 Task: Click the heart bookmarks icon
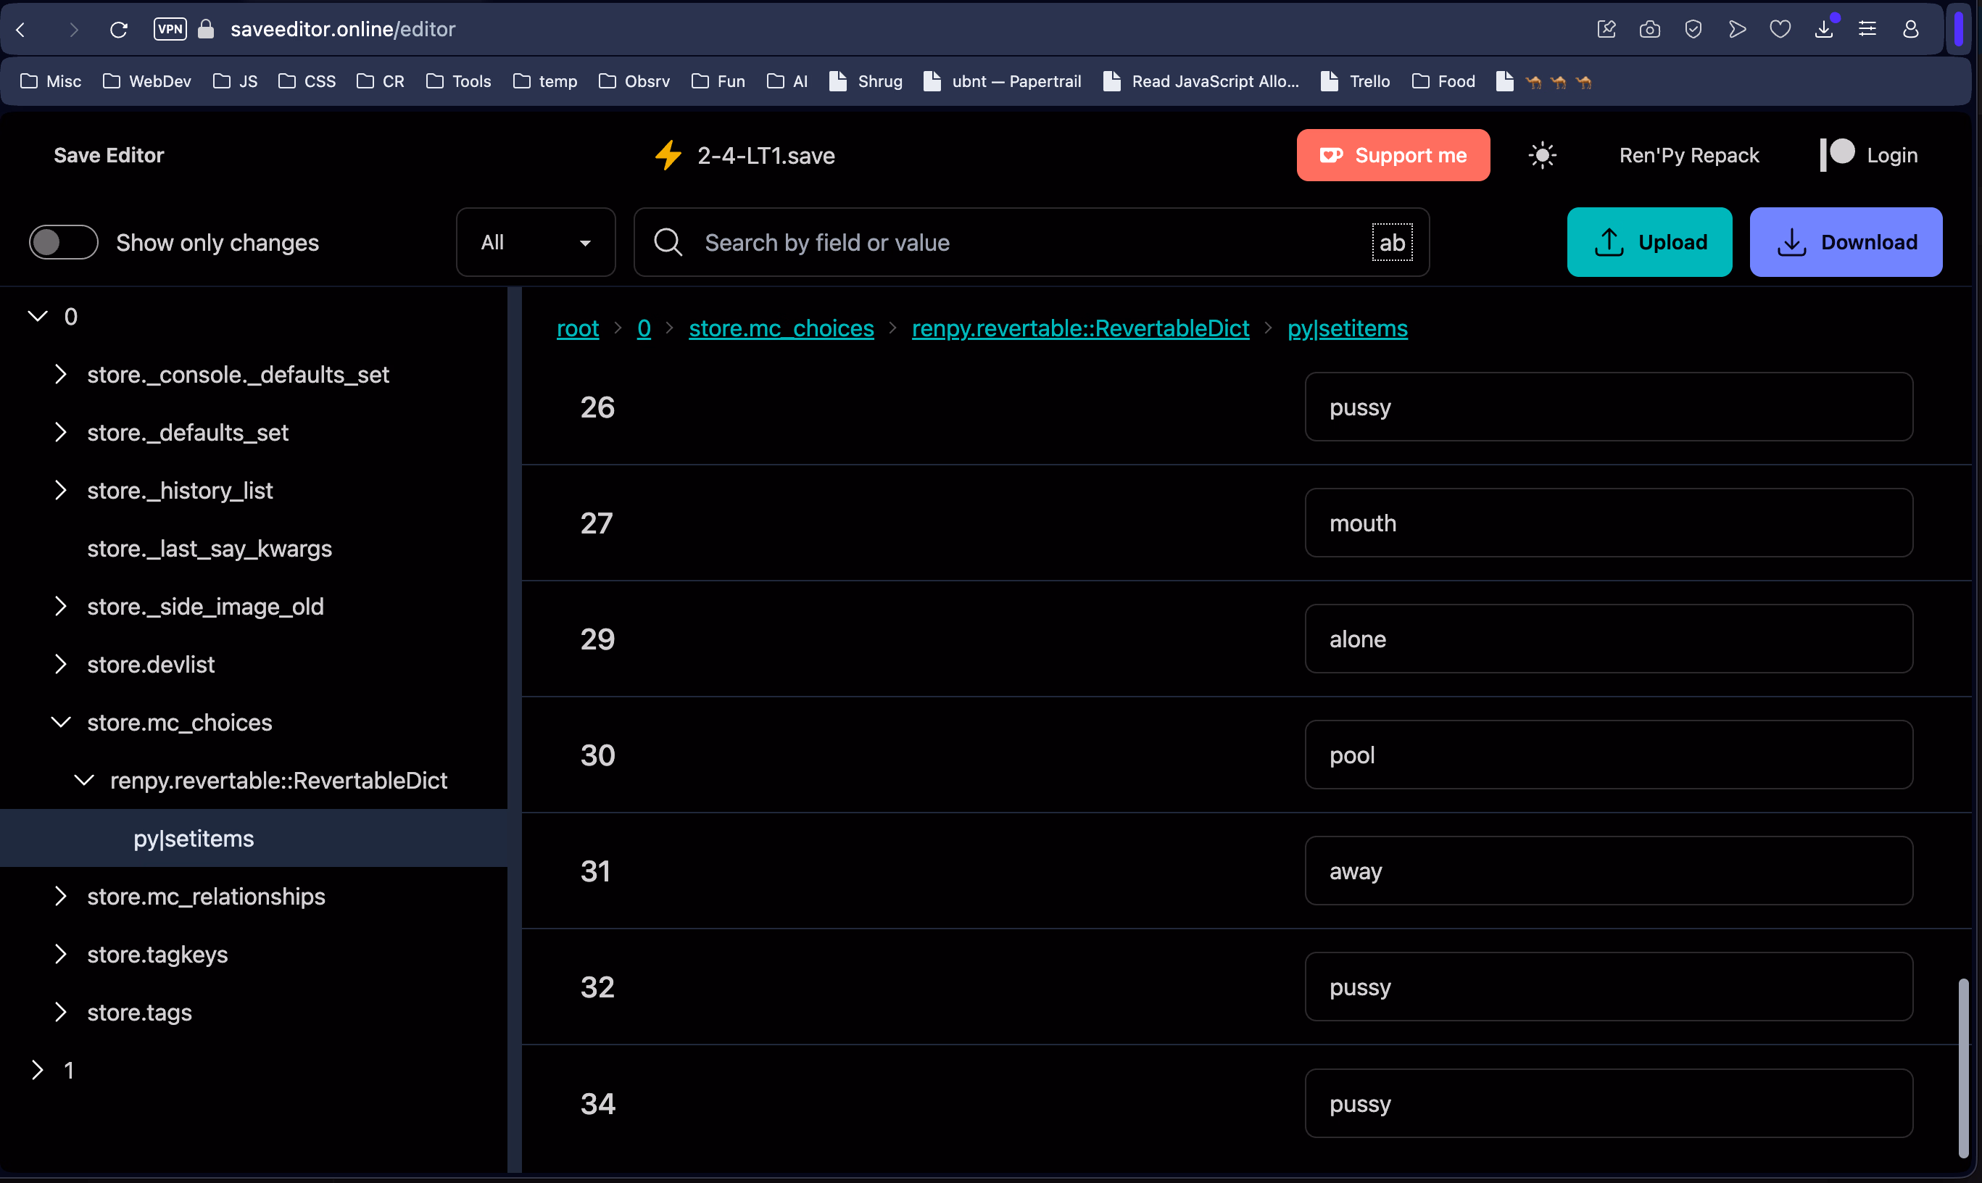click(1780, 30)
